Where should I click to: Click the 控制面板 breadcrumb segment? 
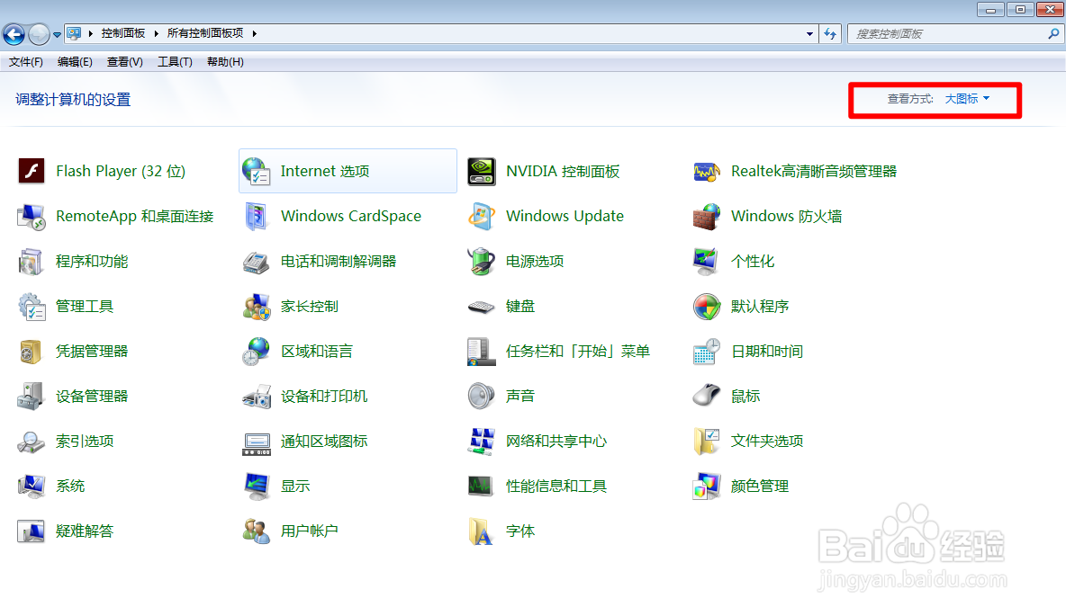(123, 33)
